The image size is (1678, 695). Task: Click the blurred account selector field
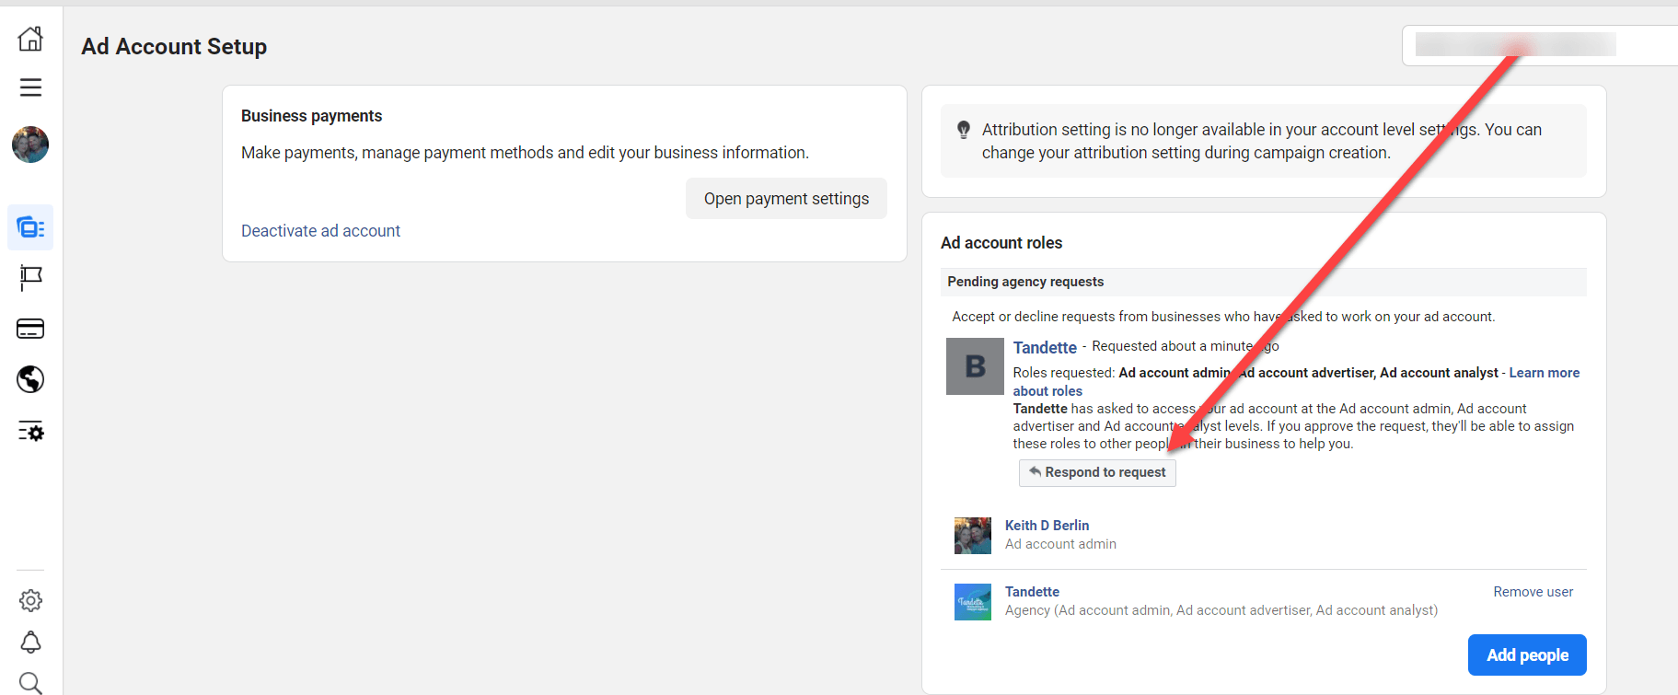(1539, 45)
